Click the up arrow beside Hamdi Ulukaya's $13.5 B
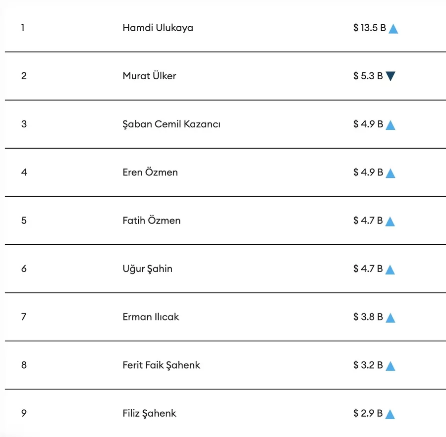 pos(393,29)
